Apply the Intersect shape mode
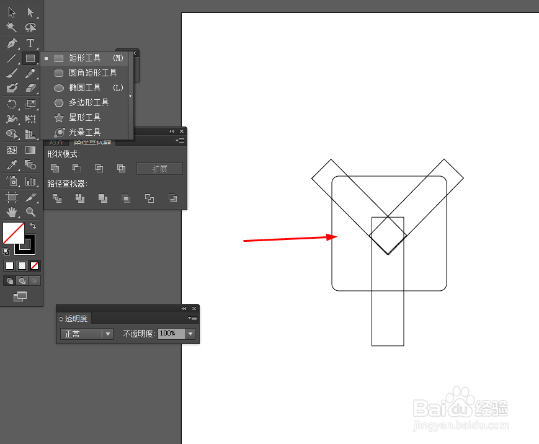The width and height of the screenshot is (539, 444). pos(99,168)
